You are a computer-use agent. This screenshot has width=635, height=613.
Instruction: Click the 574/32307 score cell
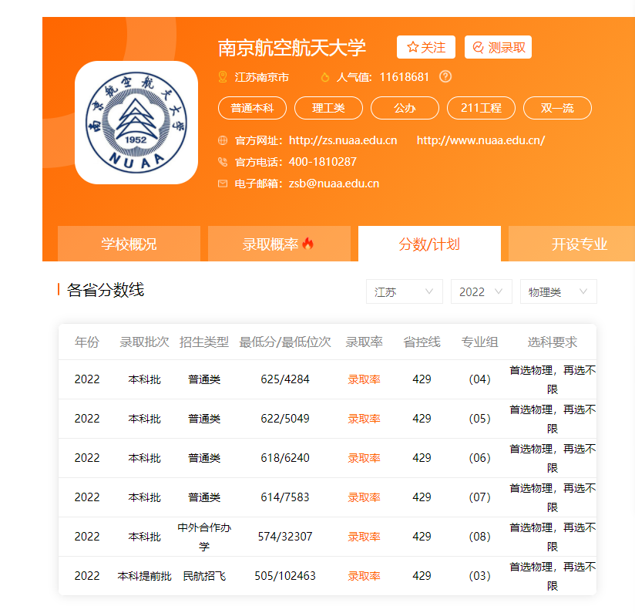(284, 537)
